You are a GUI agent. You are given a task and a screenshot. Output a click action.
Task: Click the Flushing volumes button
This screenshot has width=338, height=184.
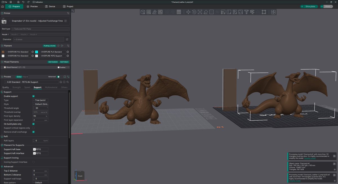(x=49, y=46)
